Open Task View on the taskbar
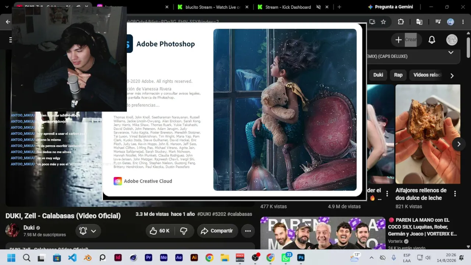The height and width of the screenshot is (265, 471). click(x=42, y=258)
